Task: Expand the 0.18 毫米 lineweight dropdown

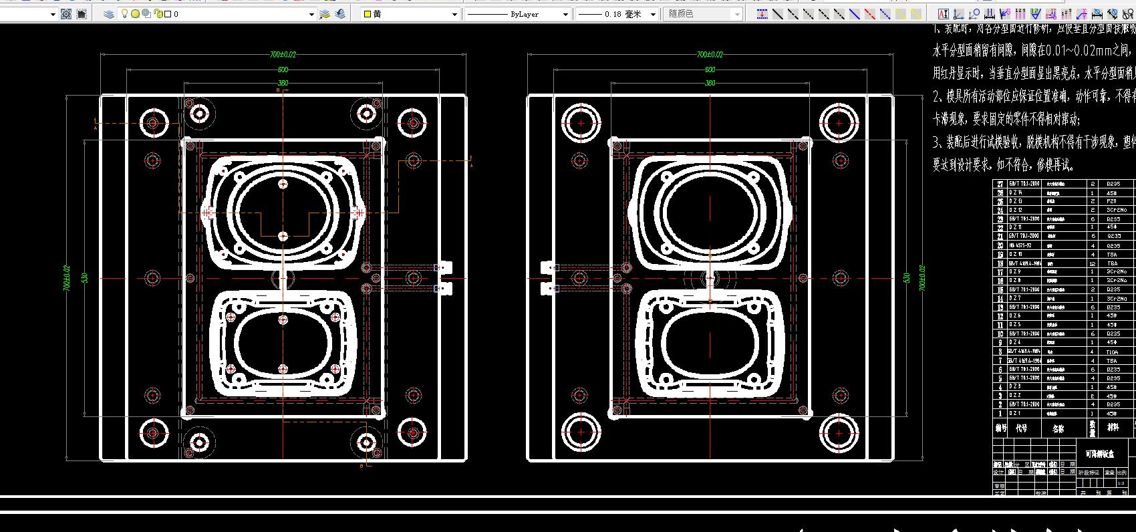Action: coord(653,14)
